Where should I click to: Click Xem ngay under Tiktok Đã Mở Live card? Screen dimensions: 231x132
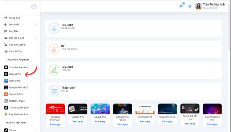[x=190, y=124]
